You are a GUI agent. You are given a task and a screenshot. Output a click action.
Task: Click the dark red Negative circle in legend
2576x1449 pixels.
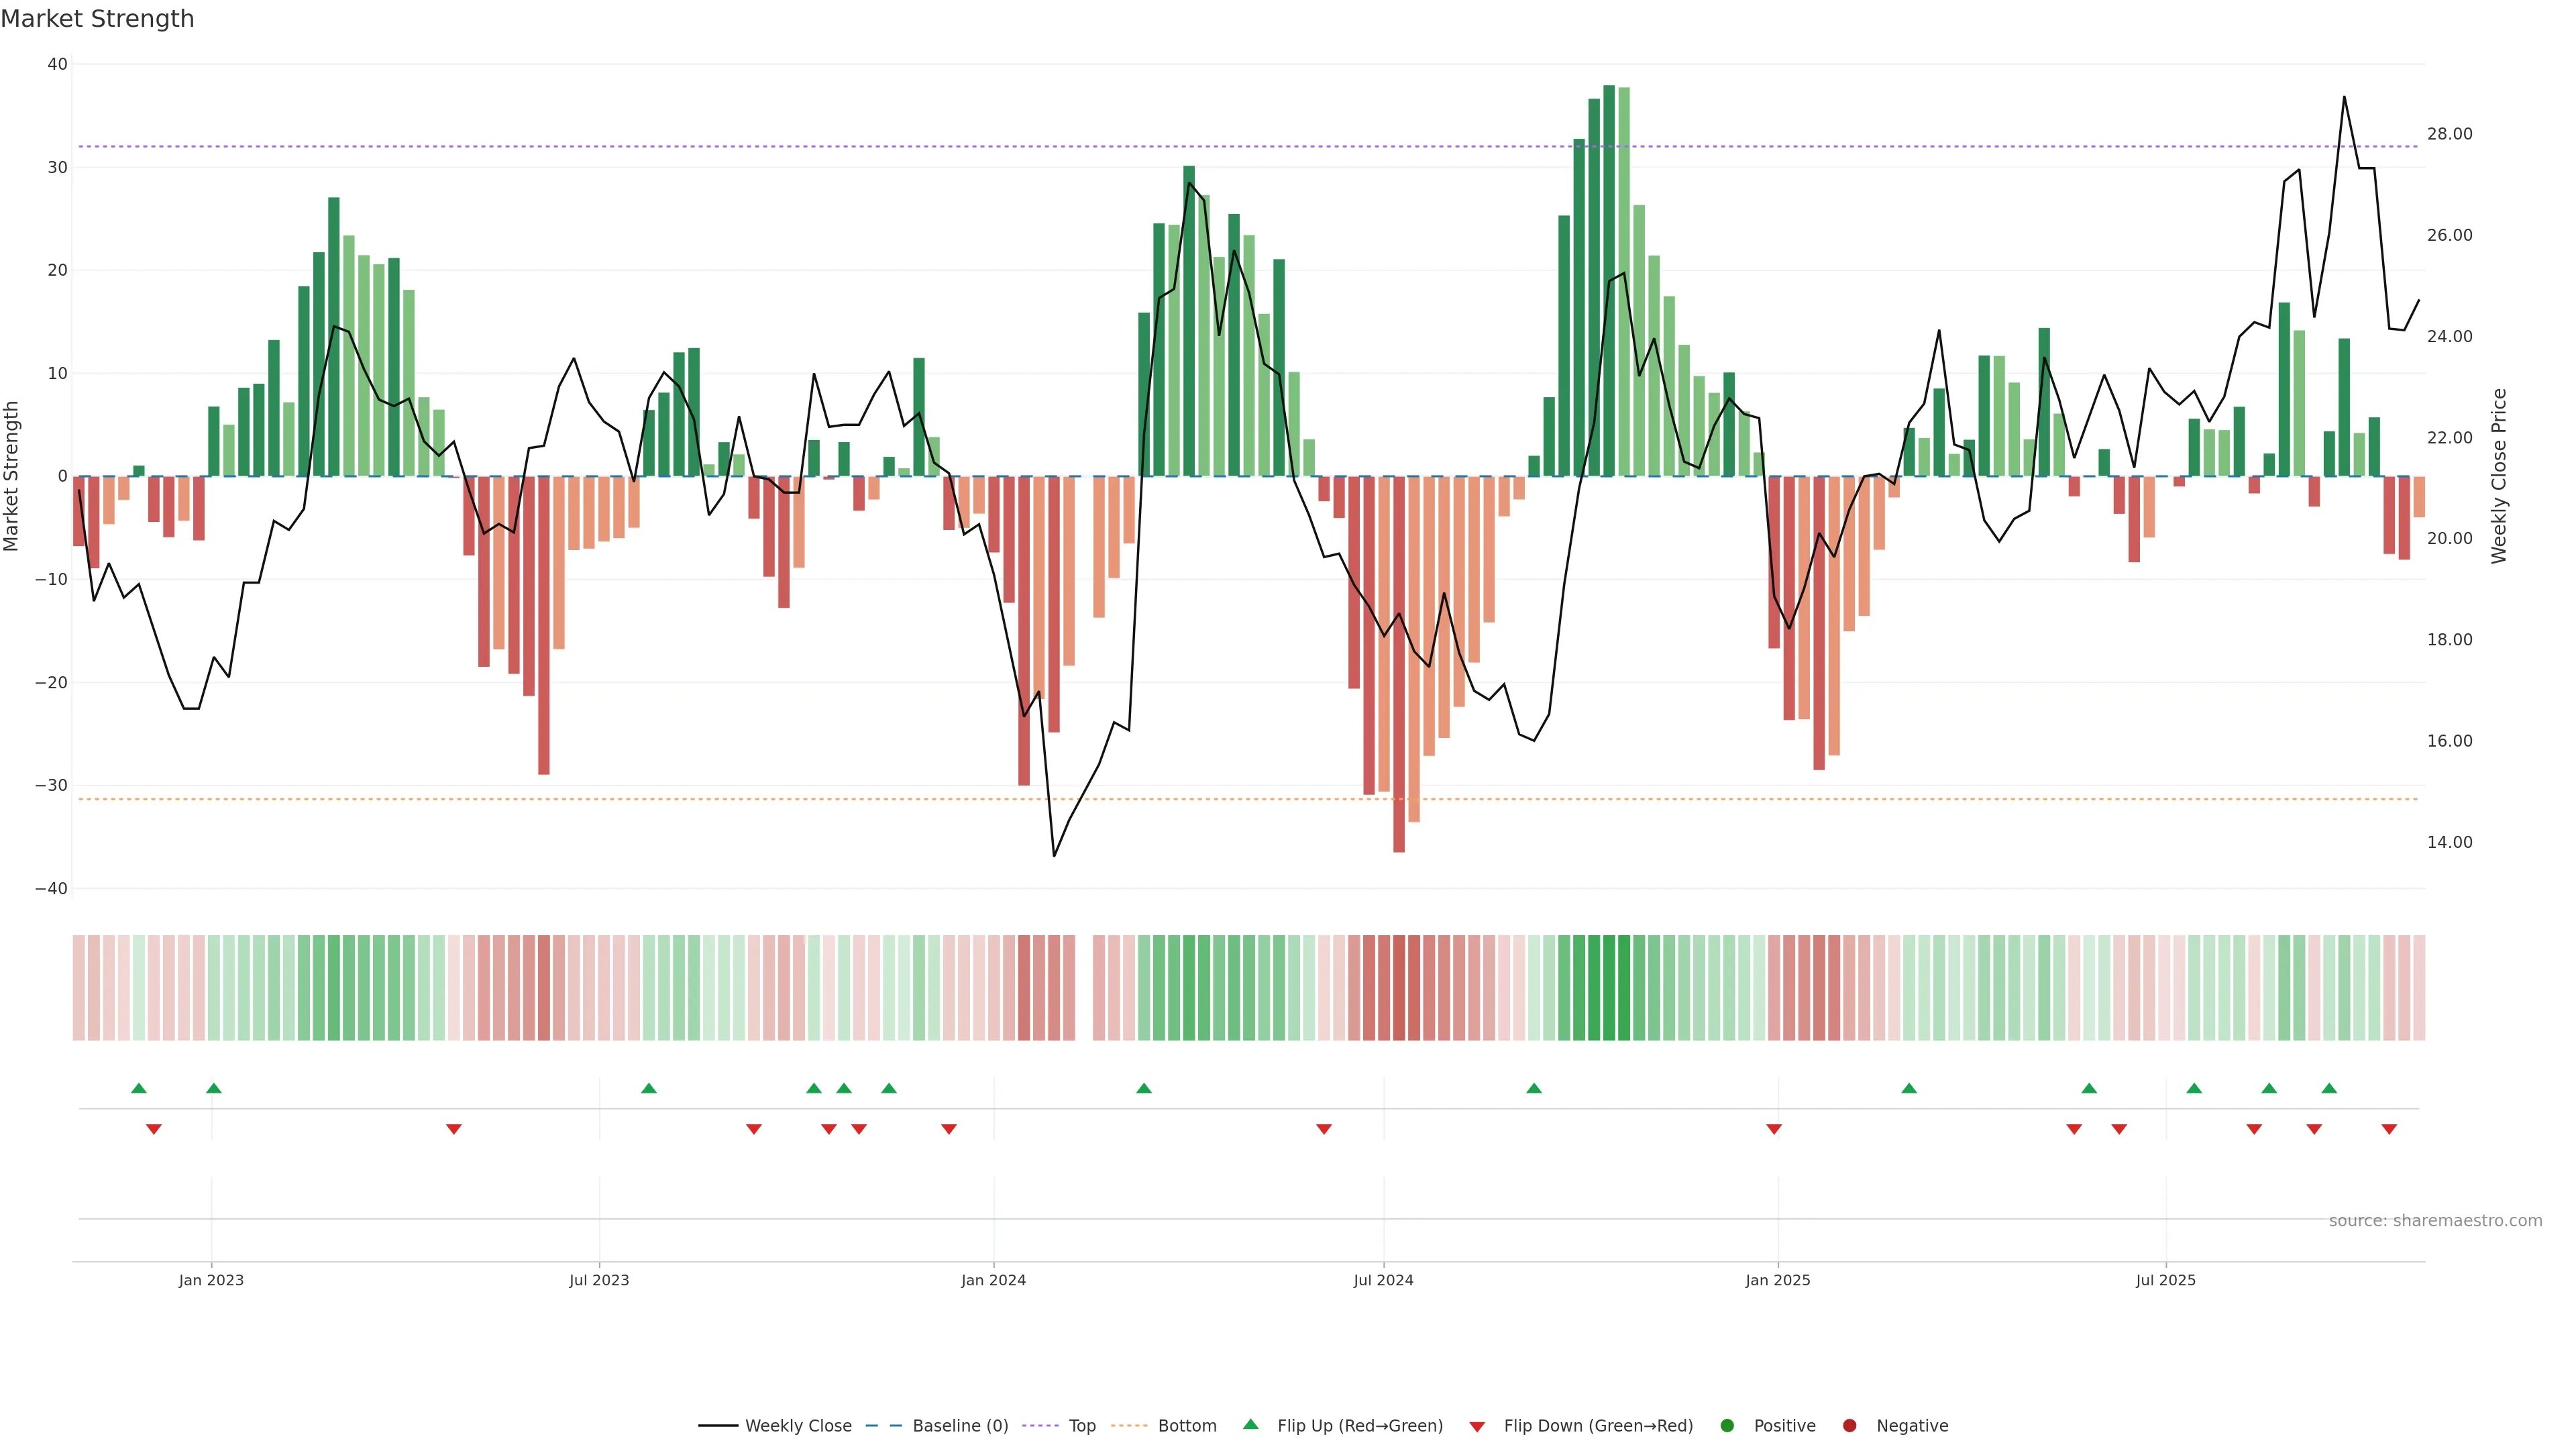tap(1849, 1426)
